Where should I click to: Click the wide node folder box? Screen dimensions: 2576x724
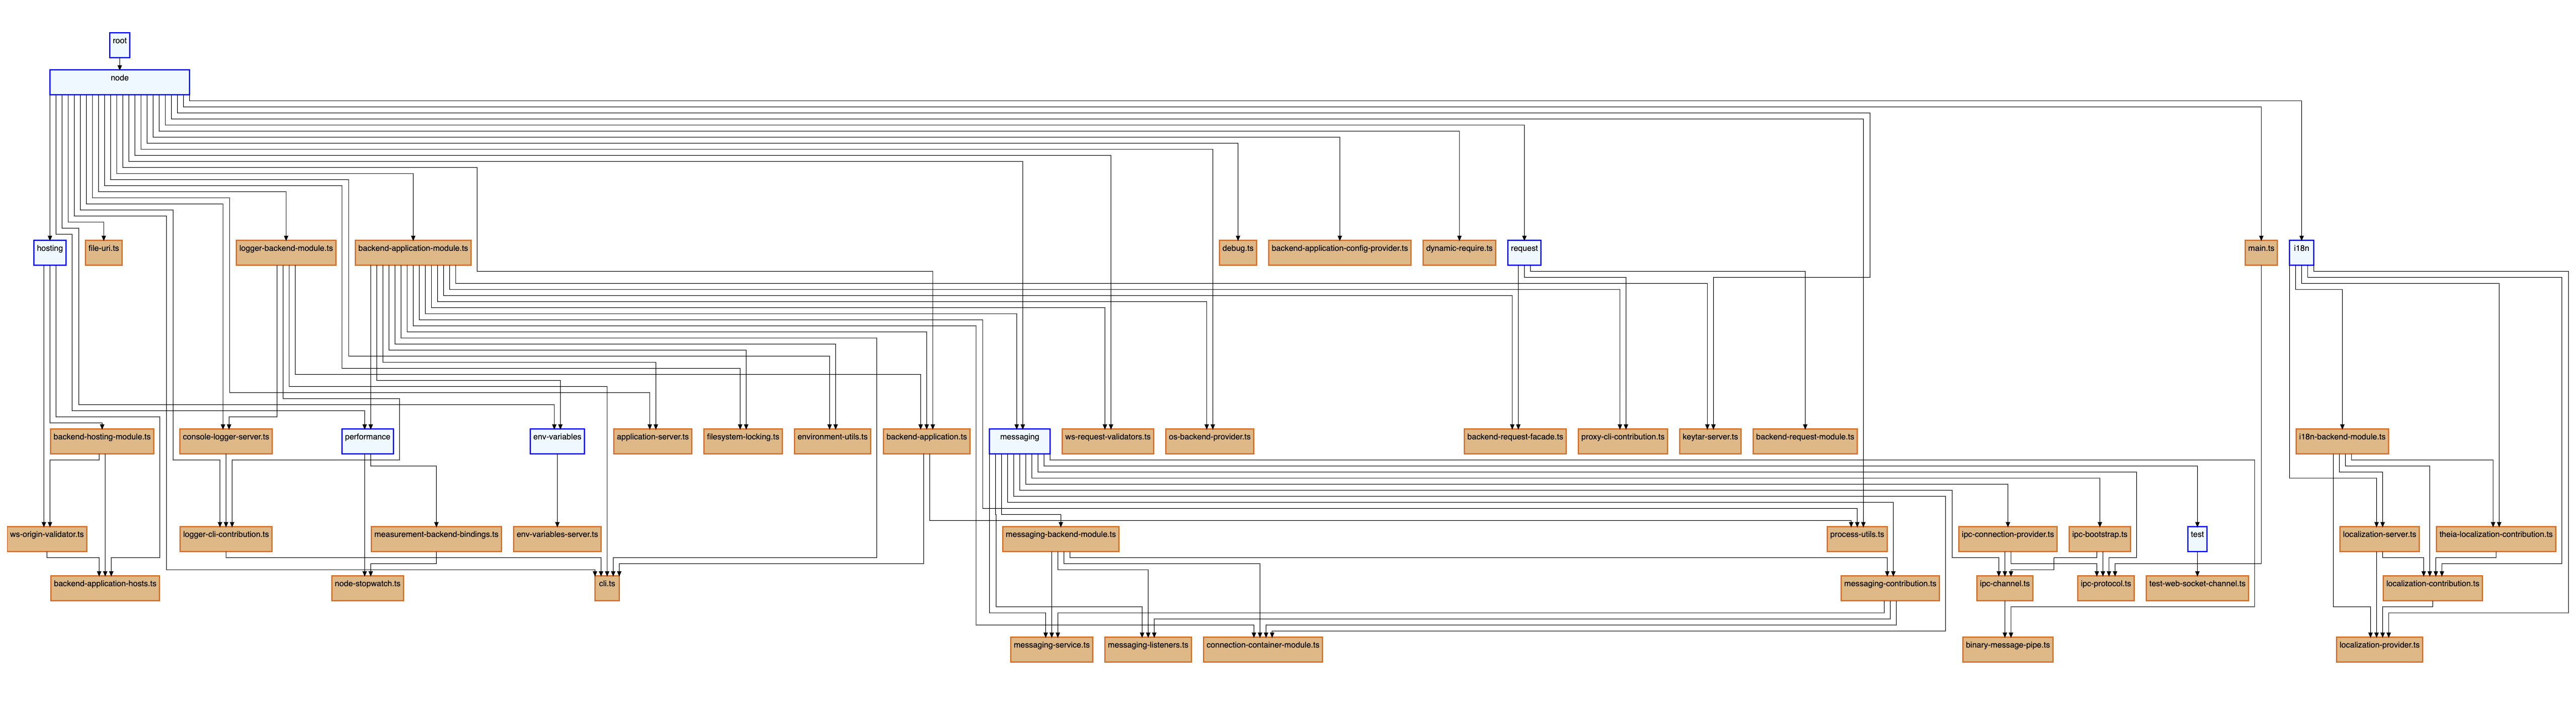point(119,82)
